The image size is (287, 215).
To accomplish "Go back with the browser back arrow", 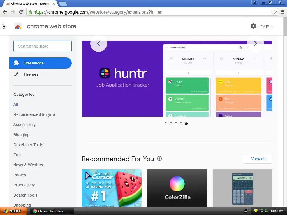I will tap(5, 12).
